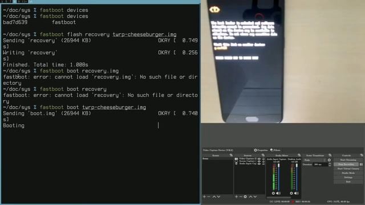Toggle the lock on the Screen Capture source

[x=263, y=161]
